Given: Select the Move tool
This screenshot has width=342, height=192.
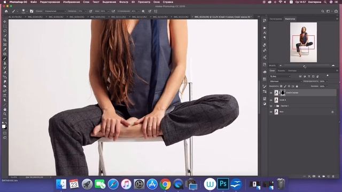Looking at the screenshot, I should 5,22.
